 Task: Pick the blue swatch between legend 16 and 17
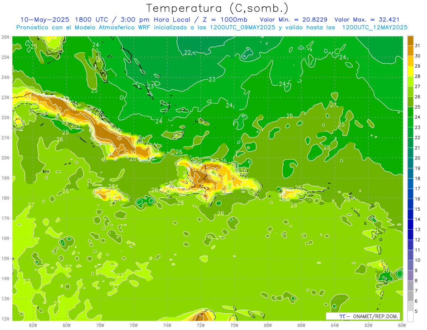click(x=411, y=194)
